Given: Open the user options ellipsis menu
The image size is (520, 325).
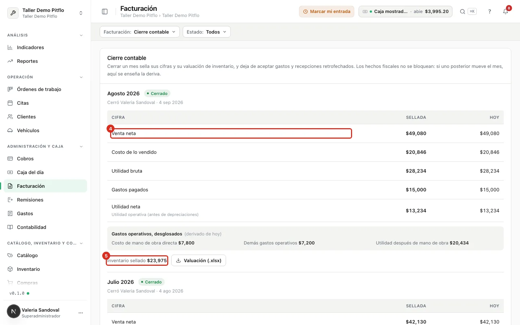Looking at the screenshot, I should (81, 313).
